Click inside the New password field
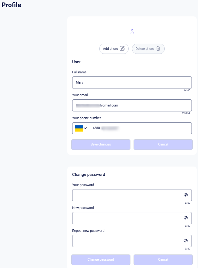This screenshot has width=198, height=269. click(x=126, y=218)
